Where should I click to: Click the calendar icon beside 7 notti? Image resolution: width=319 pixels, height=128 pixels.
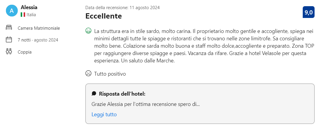tap(9, 40)
